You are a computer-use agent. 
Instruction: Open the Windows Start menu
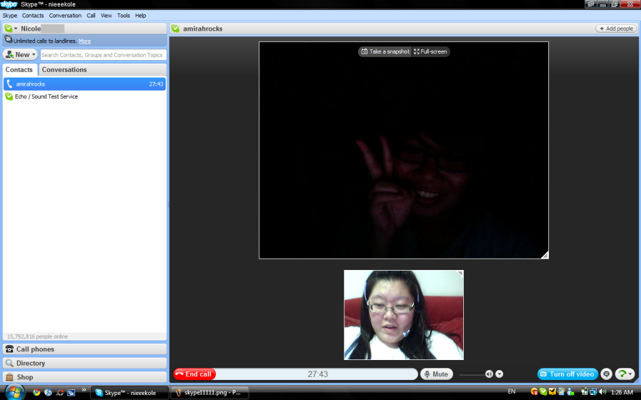click(x=15, y=392)
